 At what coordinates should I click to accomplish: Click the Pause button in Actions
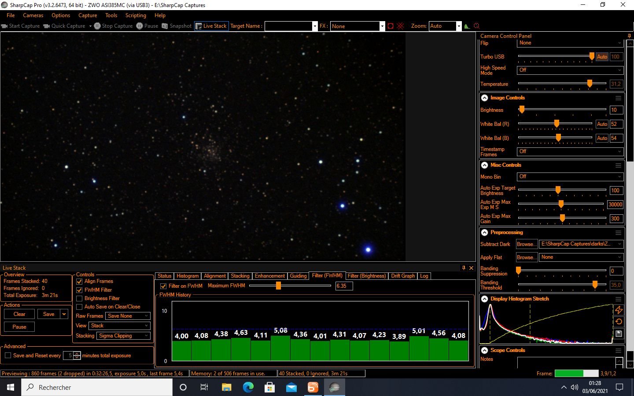pyautogui.click(x=19, y=327)
